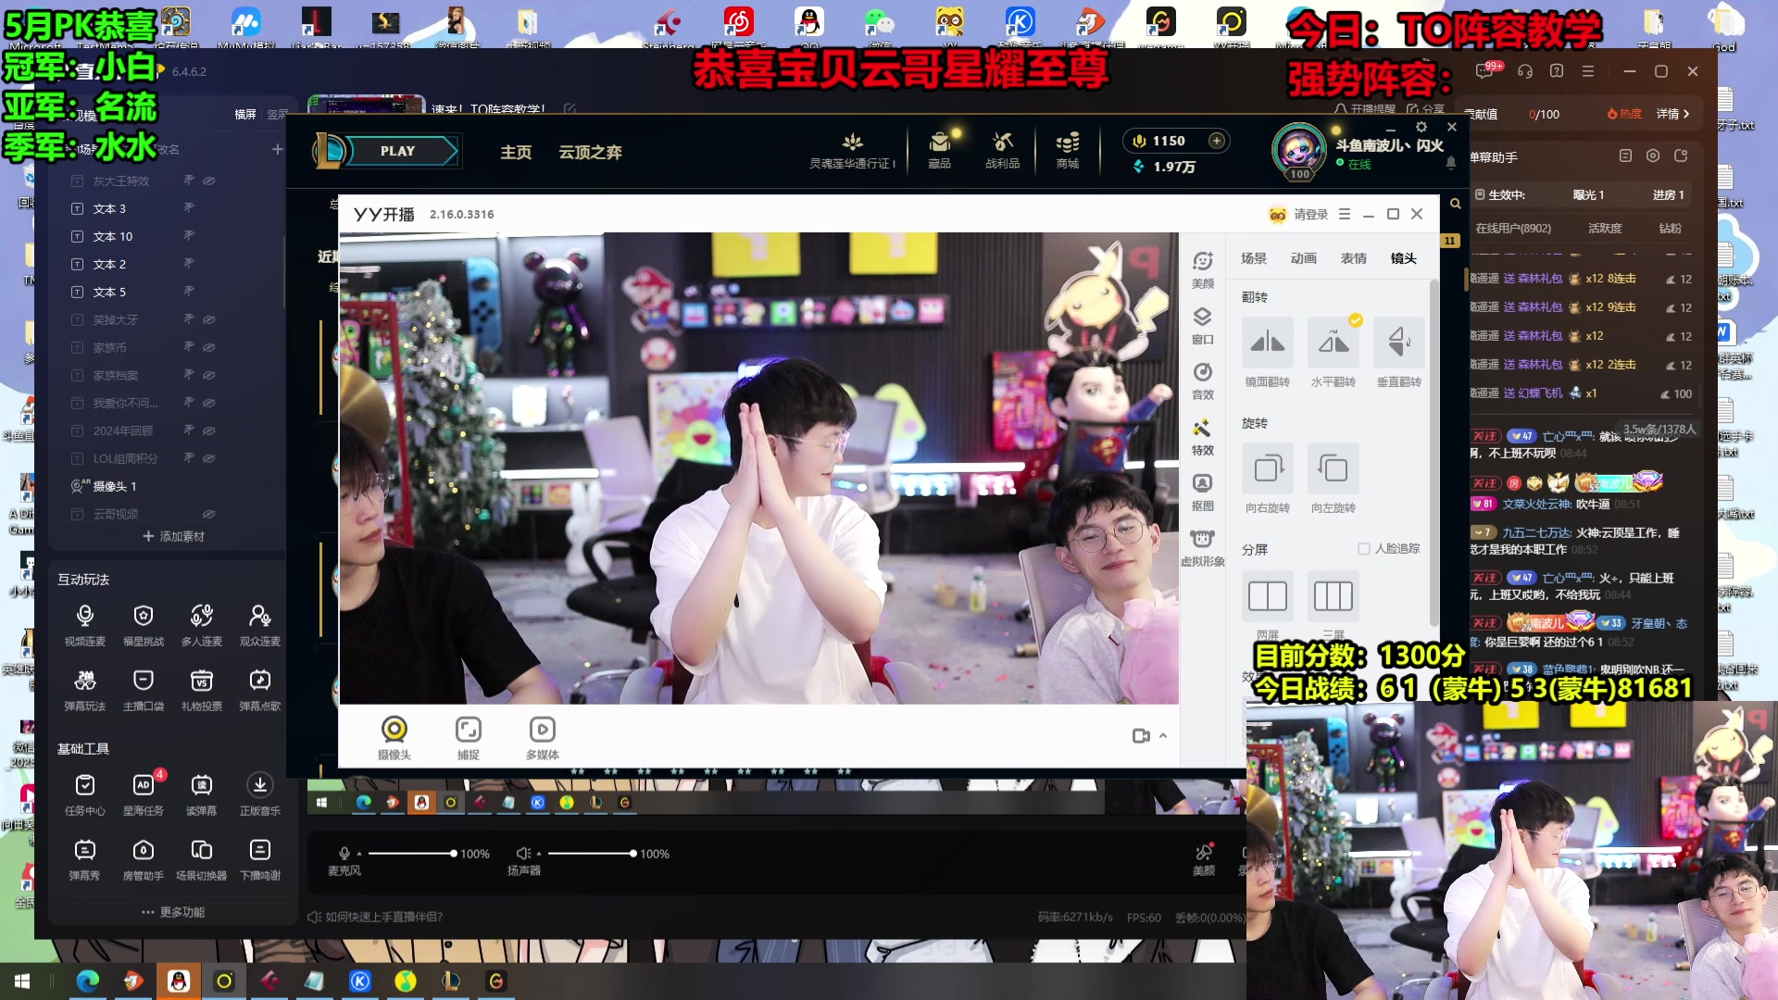Expand microphone device arrow
1778x1000 pixels.
click(x=359, y=854)
